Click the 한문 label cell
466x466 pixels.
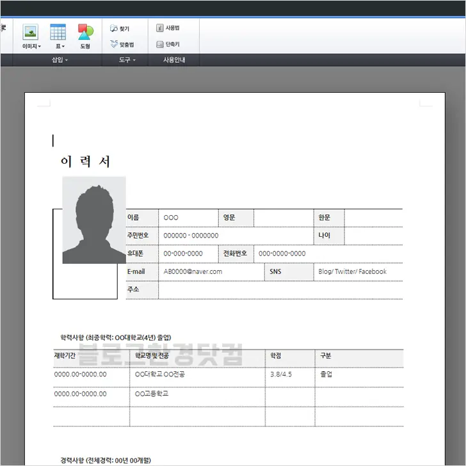click(329, 218)
